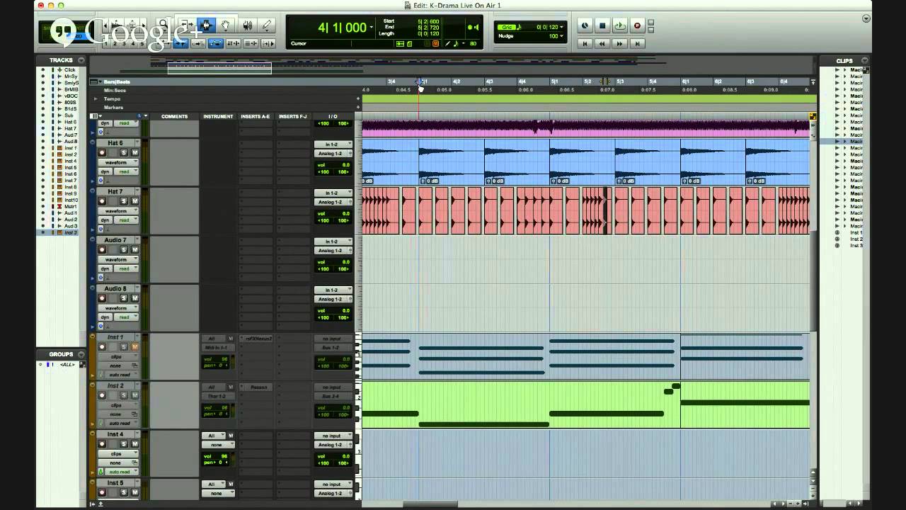
Task: Click the INSERTS F-J column header
Action: pos(293,116)
